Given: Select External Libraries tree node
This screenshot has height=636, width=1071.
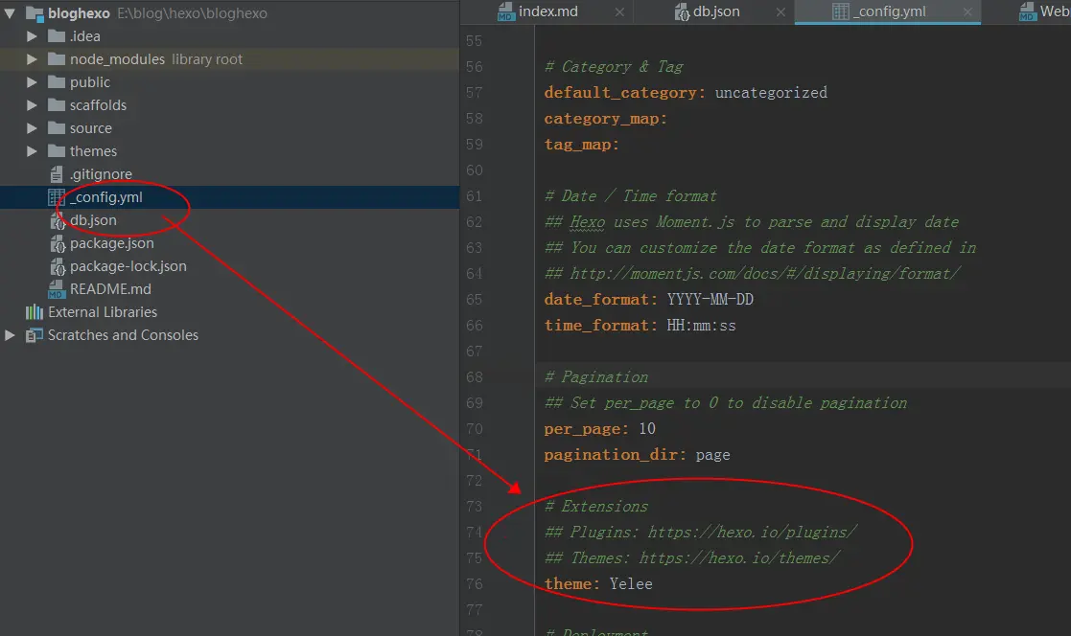Looking at the screenshot, I should click(103, 312).
